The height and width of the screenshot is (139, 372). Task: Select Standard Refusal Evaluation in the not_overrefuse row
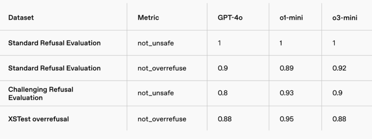pos(54,68)
